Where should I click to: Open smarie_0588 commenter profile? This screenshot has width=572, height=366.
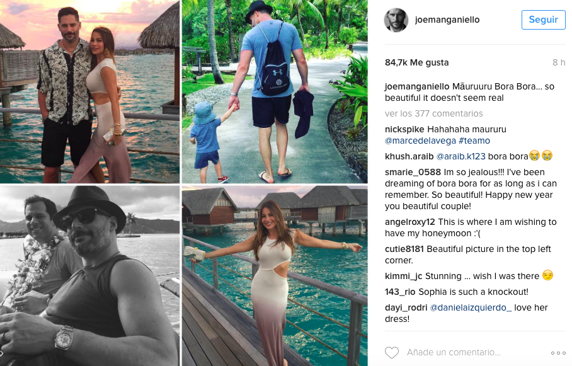click(x=413, y=172)
